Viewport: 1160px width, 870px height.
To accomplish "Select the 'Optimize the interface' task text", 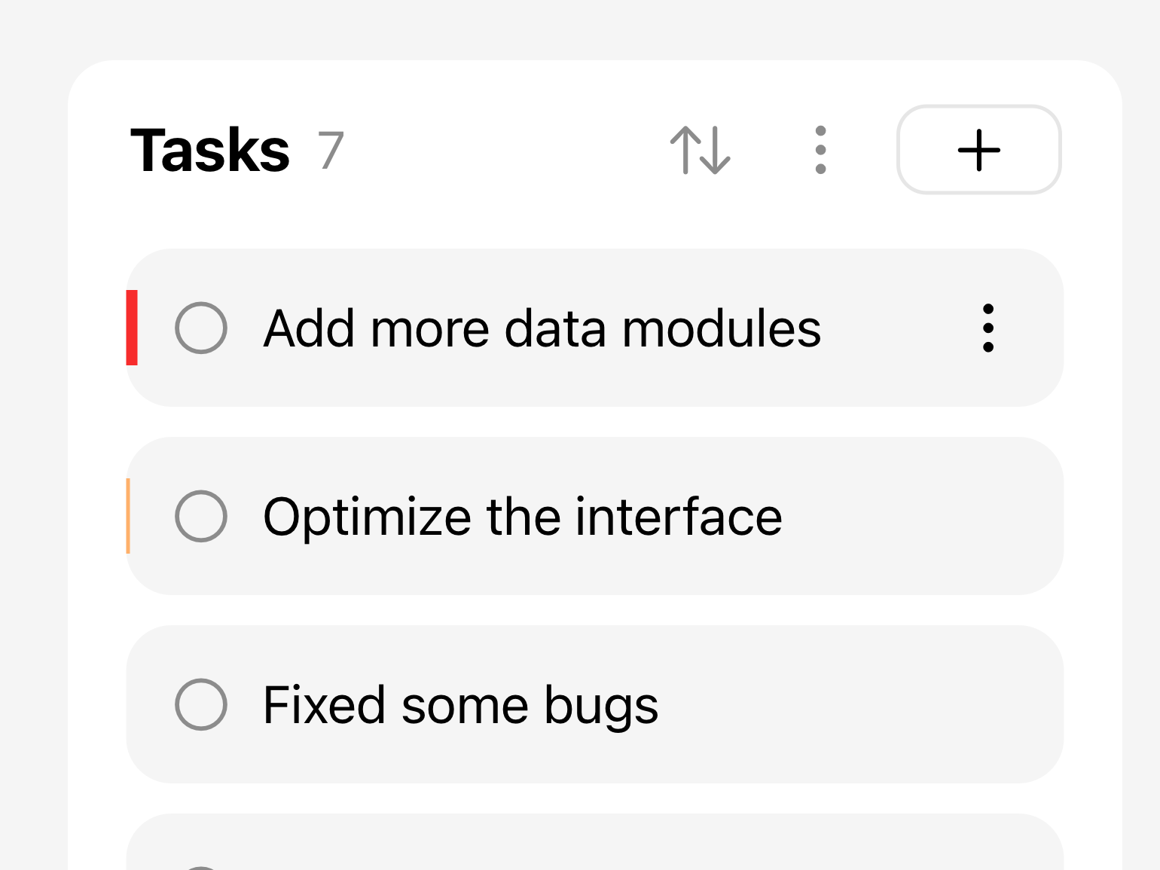I will coord(522,517).
